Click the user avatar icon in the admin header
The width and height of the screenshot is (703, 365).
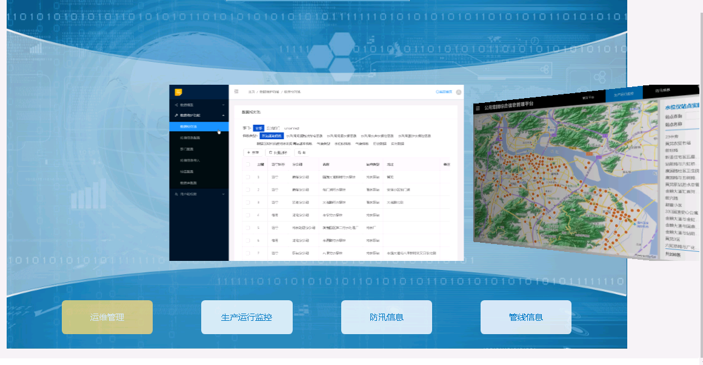(x=459, y=92)
